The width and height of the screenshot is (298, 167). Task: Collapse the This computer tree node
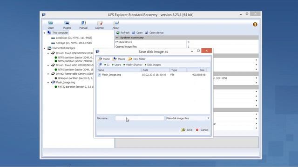tap(45, 33)
